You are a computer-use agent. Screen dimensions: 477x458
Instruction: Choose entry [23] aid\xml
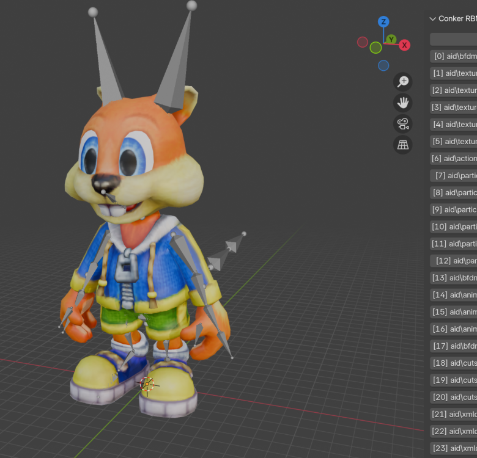[453, 448]
